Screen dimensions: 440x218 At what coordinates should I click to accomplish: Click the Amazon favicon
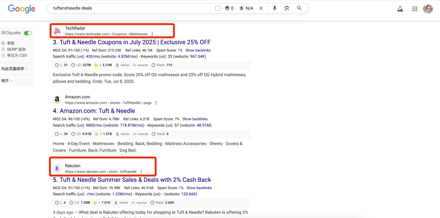pos(57,100)
